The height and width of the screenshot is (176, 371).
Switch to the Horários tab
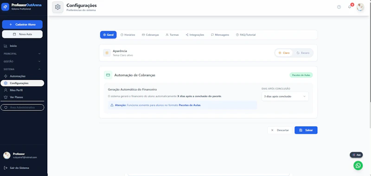128,35
